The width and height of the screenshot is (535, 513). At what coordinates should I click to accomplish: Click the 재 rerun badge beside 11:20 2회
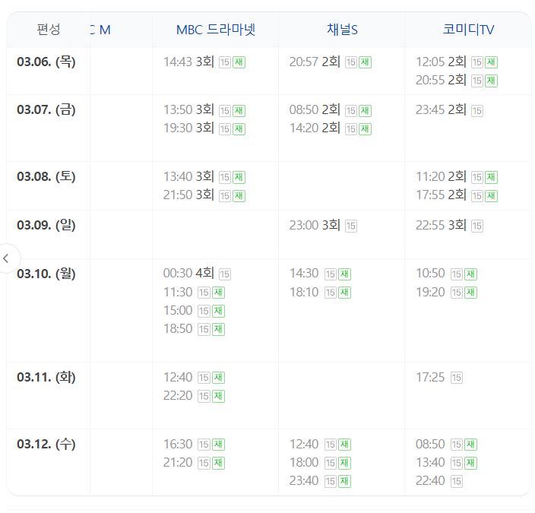pyautogui.click(x=492, y=177)
